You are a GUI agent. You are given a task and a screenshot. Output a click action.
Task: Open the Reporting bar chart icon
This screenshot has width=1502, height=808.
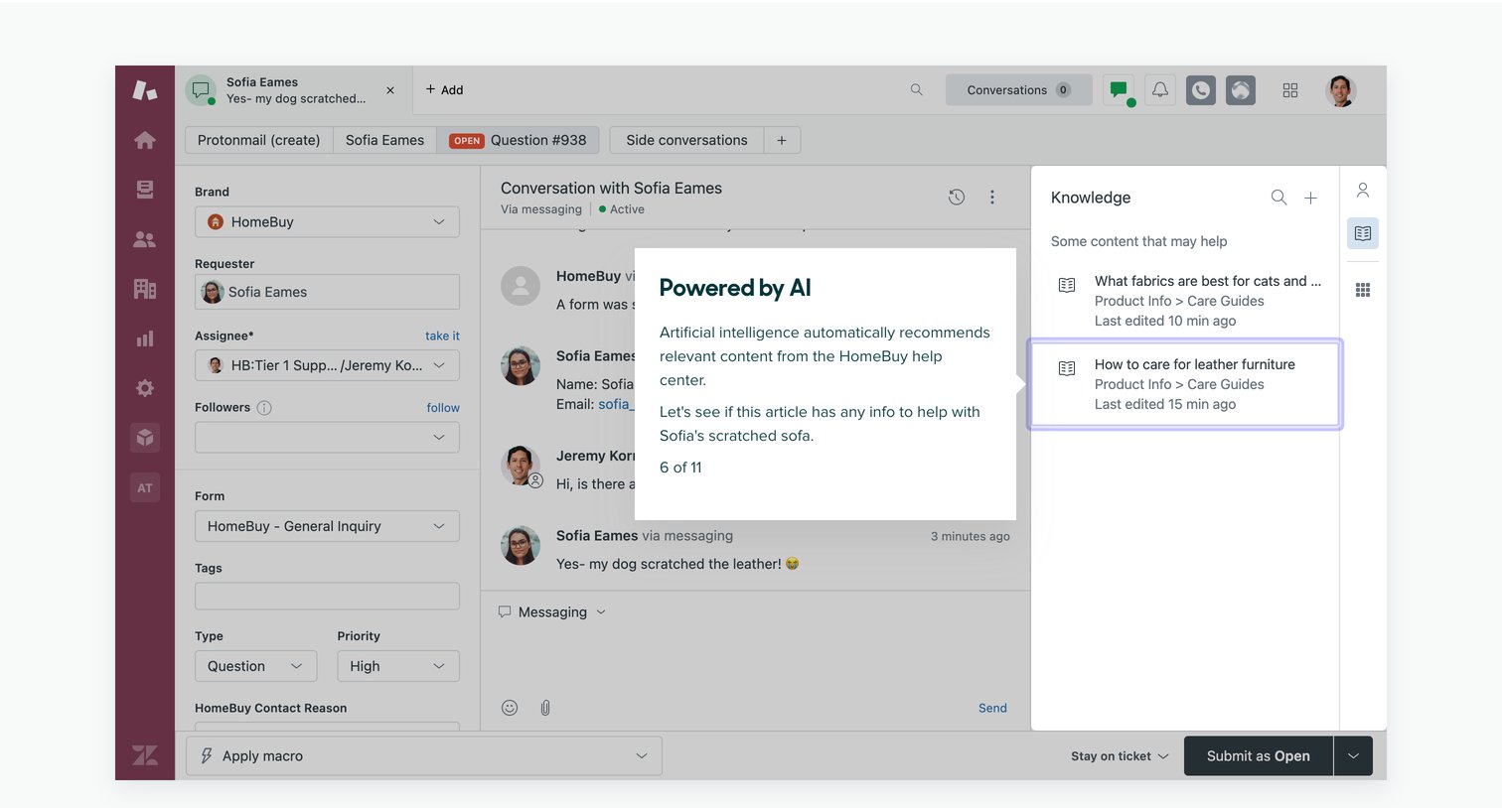click(x=145, y=338)
